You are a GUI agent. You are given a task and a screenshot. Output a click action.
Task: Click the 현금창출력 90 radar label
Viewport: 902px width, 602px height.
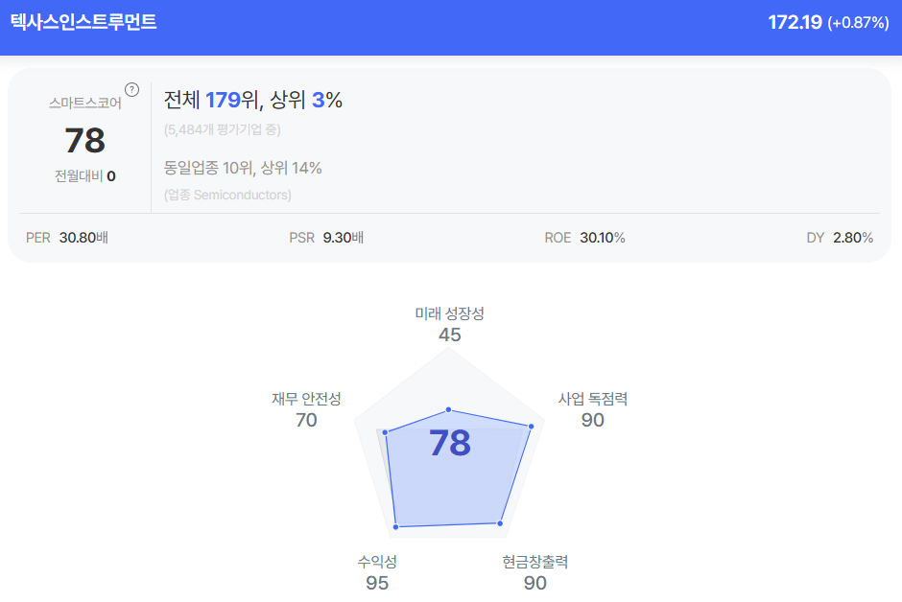coord(535,572)
